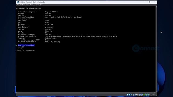
Task: Click the Disk encryption row
Action: pos(24,19)
